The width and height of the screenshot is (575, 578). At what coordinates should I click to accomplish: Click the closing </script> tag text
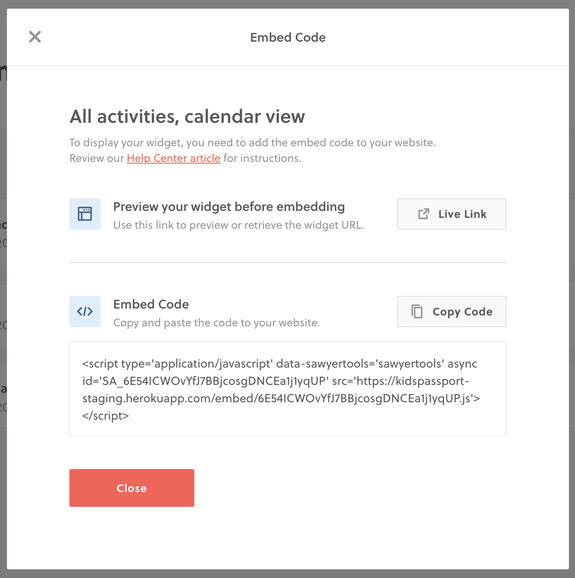click(x=105, y=416)
